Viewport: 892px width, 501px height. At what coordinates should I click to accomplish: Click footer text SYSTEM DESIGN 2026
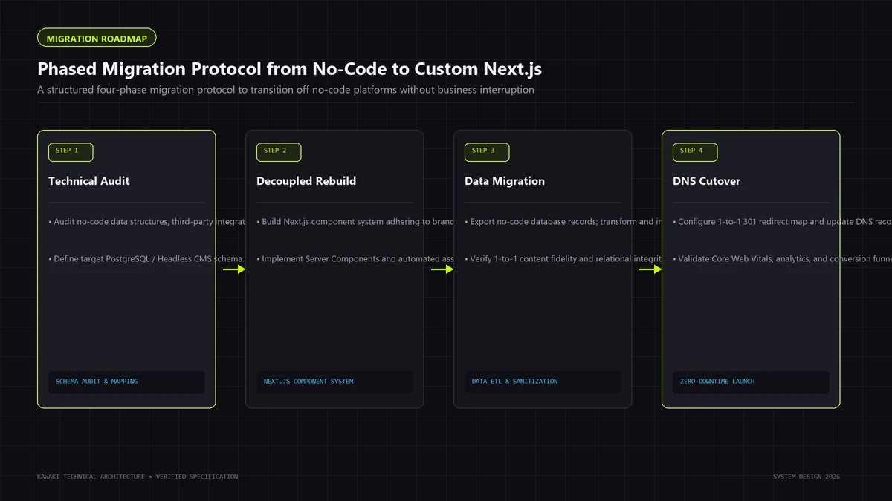[x=807, y=477]
